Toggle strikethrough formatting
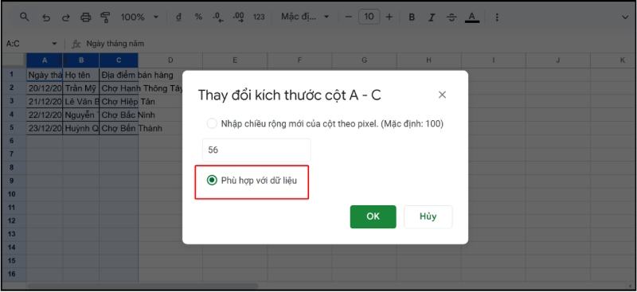 (451, 18)
